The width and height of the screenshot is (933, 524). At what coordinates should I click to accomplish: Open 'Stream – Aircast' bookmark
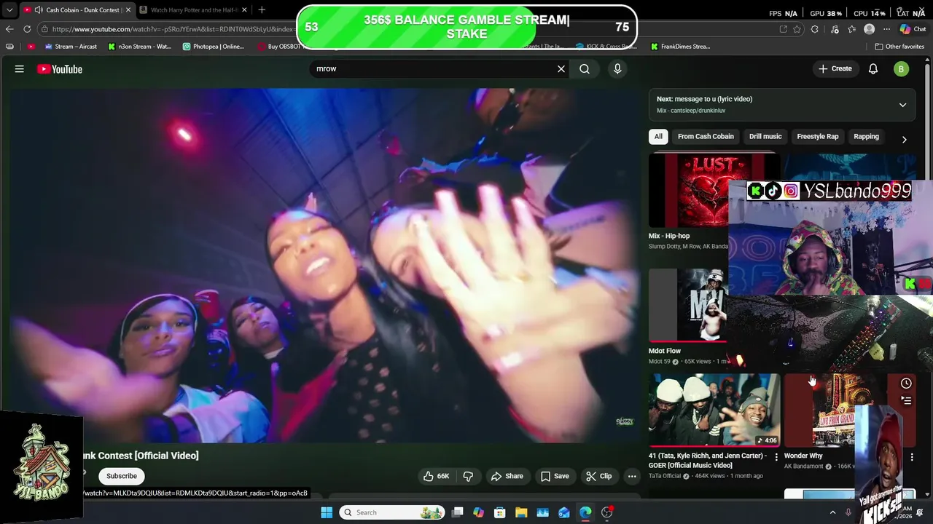[71, 46]
